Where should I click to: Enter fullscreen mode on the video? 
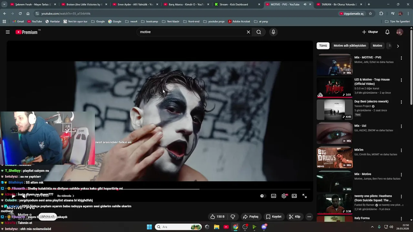click(305, 196)
